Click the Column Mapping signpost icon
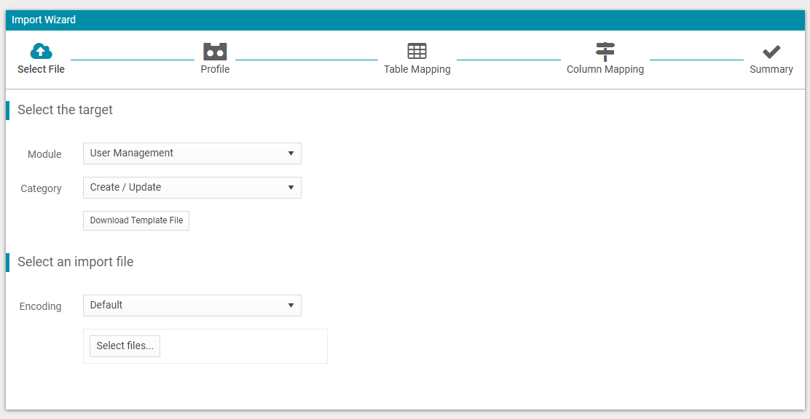This screenshot has width=810, height=419. pyautogui.click(x=605, y=51)
